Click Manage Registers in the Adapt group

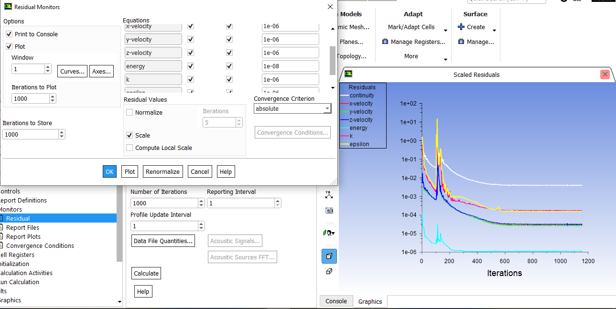[x=413, y=42]
